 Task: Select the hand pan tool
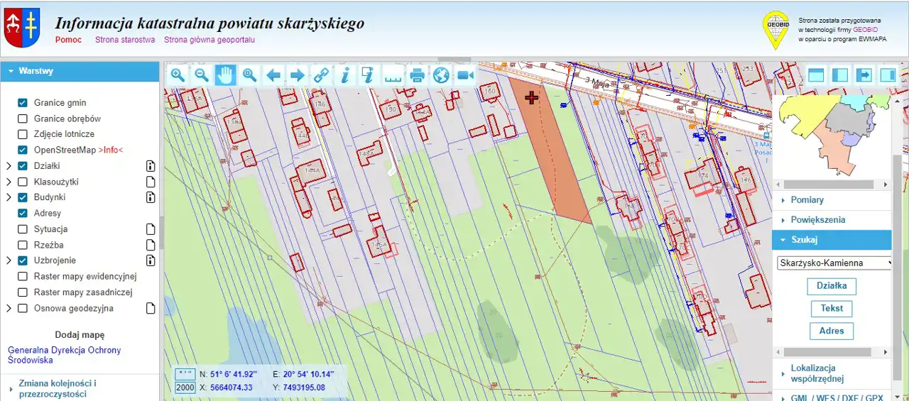225,75
